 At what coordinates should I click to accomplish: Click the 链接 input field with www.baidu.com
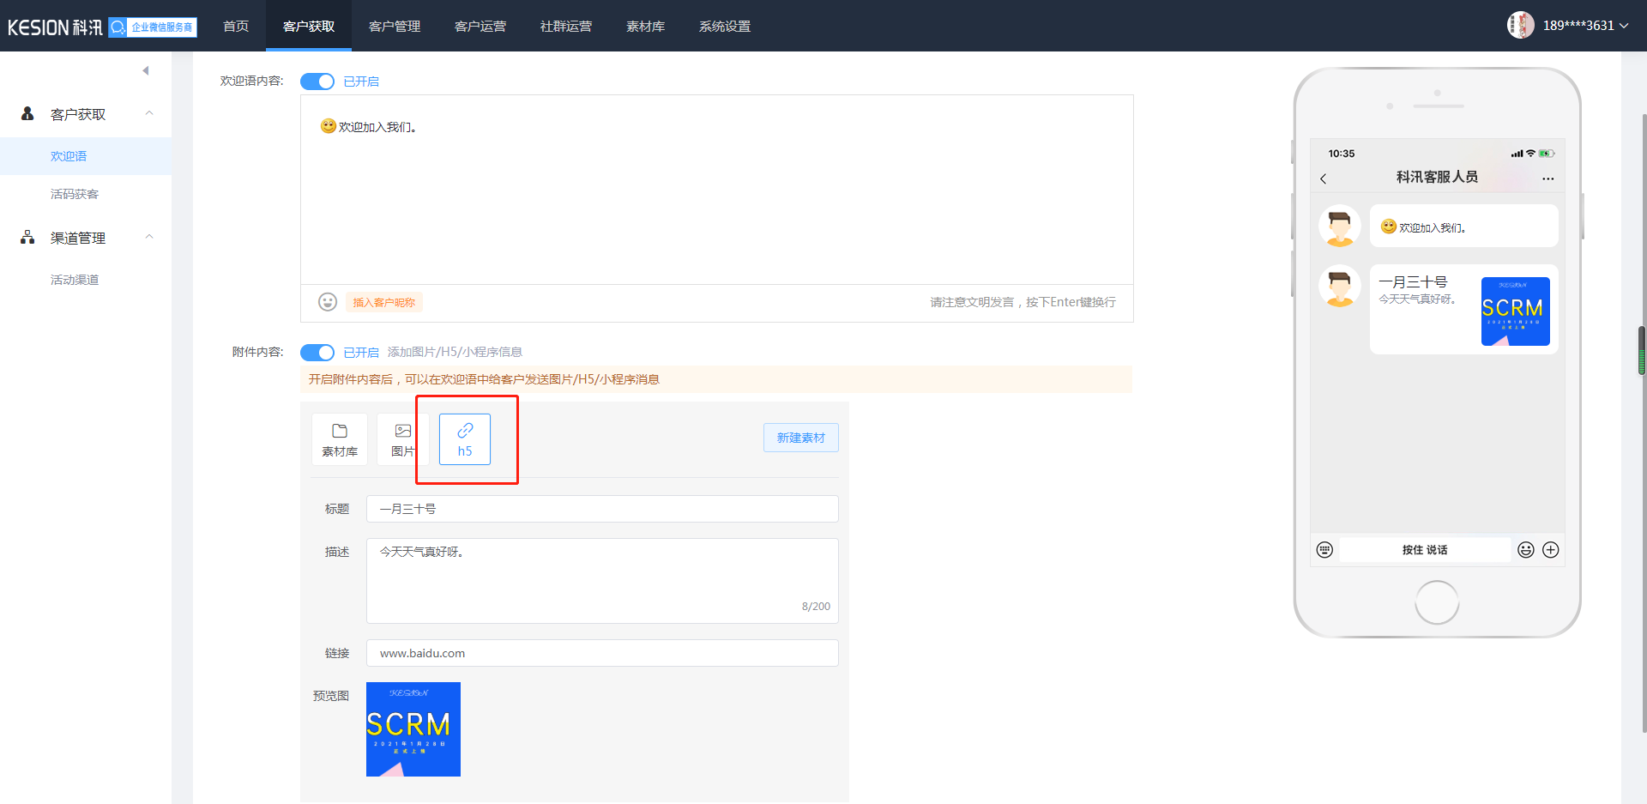(602, 653)
